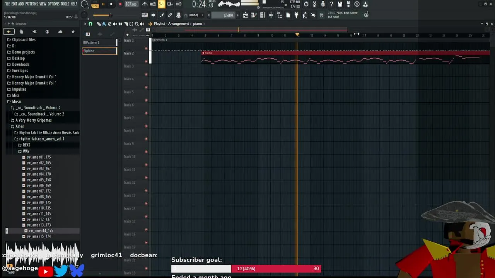Expand the Envelopes folder
This screenshot has height=278, width=495.
pos(20,71)
